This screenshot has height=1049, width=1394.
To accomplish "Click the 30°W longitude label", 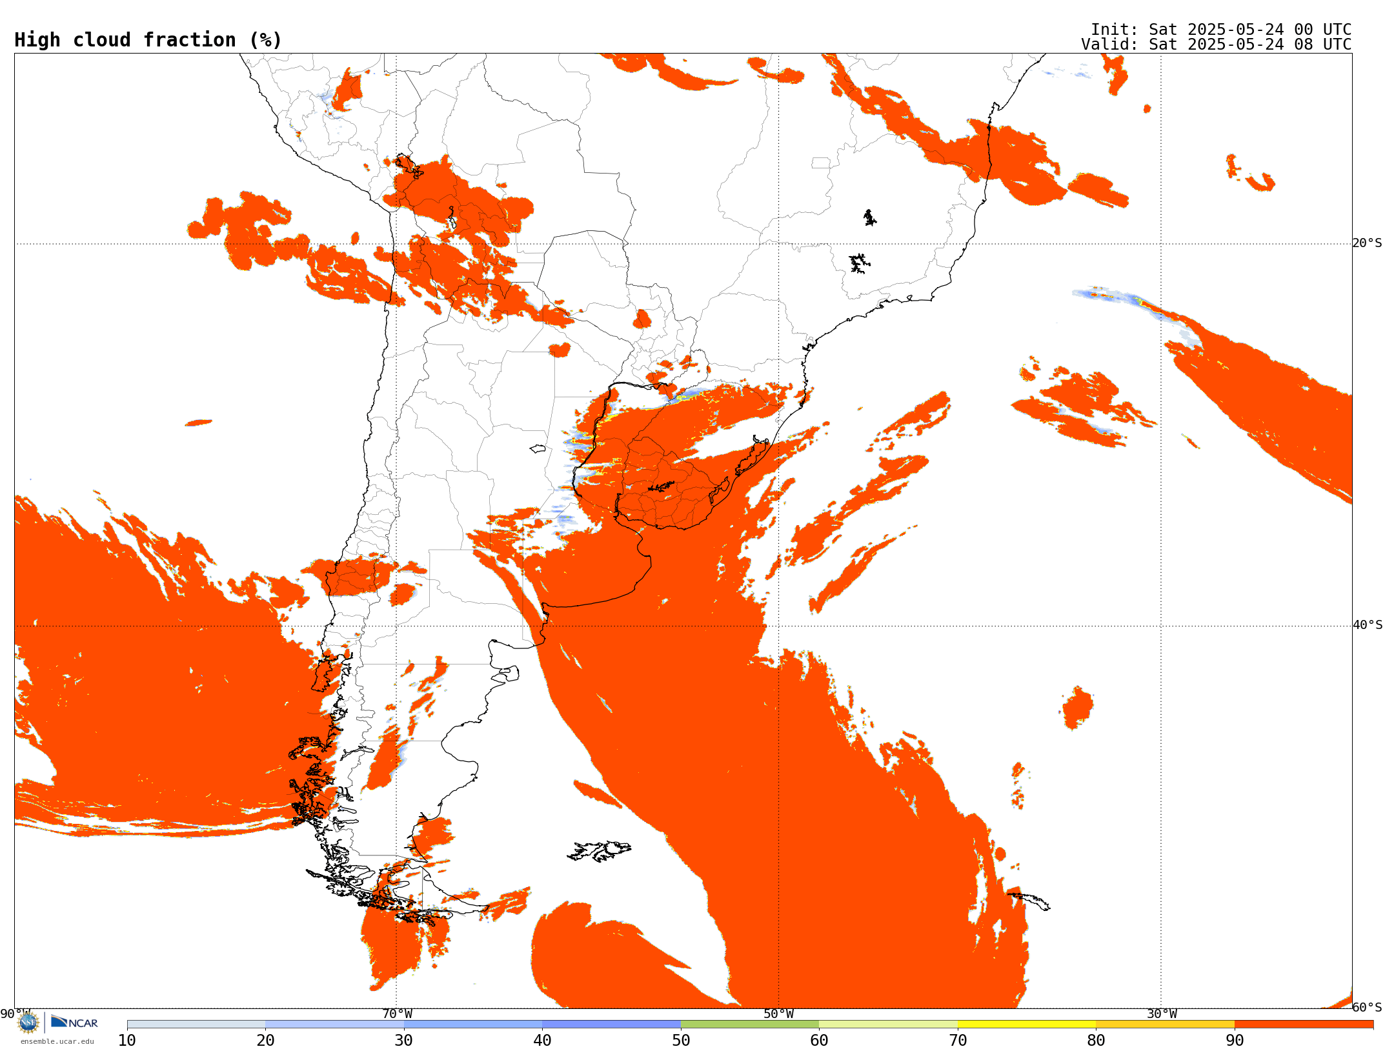I will click(1162, 1014).
